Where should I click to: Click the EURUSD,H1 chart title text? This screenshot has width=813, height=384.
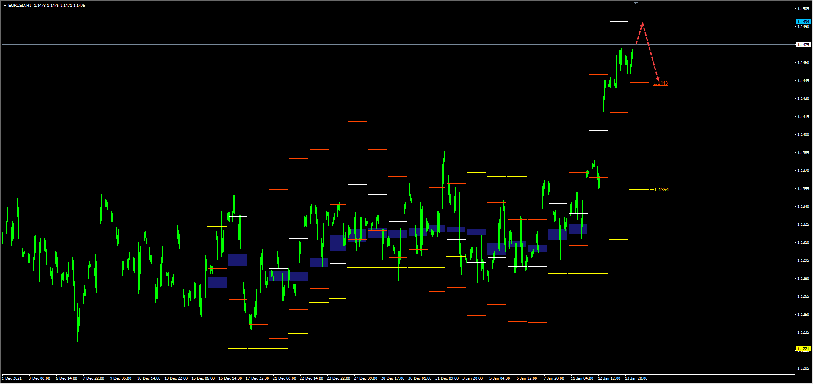[20, 6]
